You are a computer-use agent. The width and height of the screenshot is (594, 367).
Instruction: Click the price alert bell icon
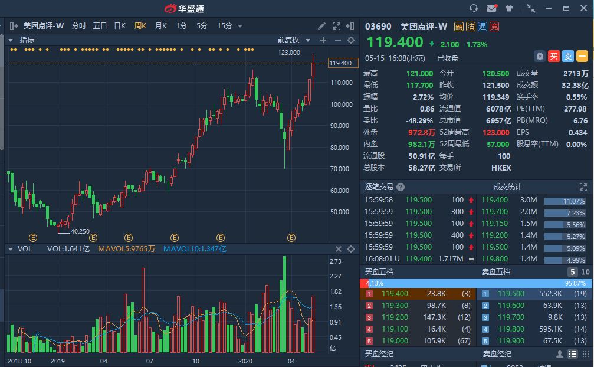coord(539,56)
